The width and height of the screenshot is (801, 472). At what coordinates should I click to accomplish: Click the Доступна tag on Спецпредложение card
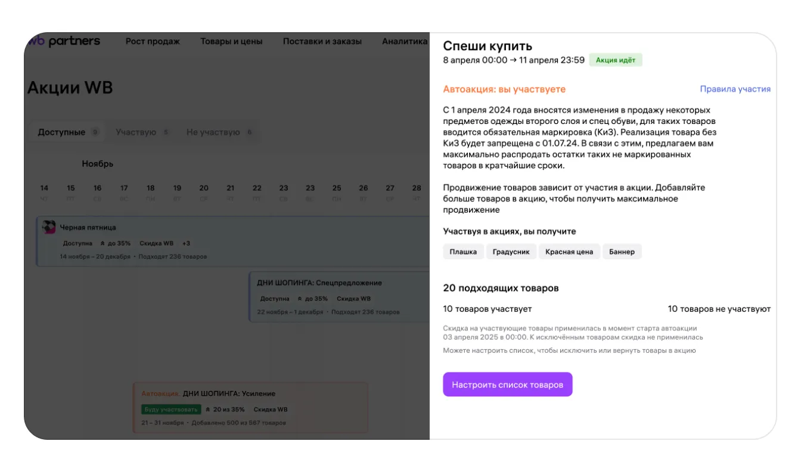click(275, 299)
